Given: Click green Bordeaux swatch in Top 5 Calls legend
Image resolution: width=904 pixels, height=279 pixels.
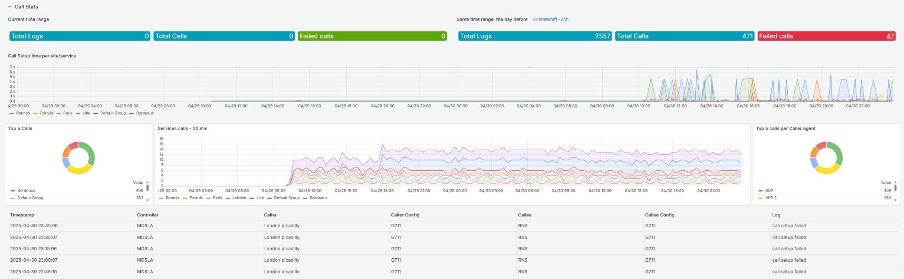Looking at the screenshot, I should click(x=13, y=191).
